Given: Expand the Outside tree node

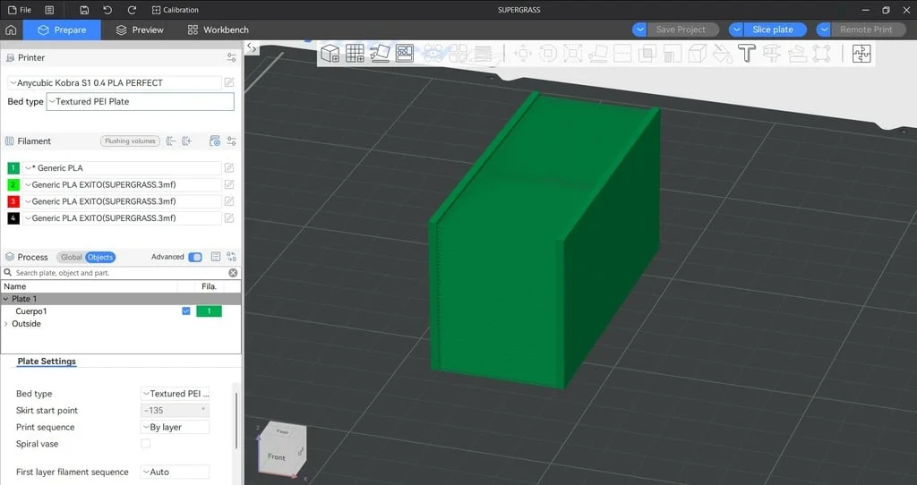Looking at the screenshot, I should [x=6, y=324].
